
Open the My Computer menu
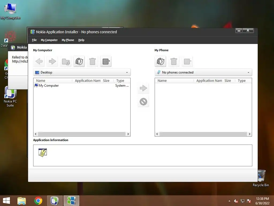(x=49, y=40)
